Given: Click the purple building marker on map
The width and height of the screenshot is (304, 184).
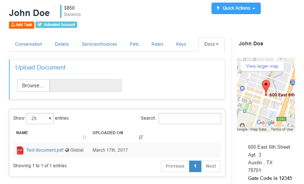Looking at the screenshot, I should click(x=242, y=88).
